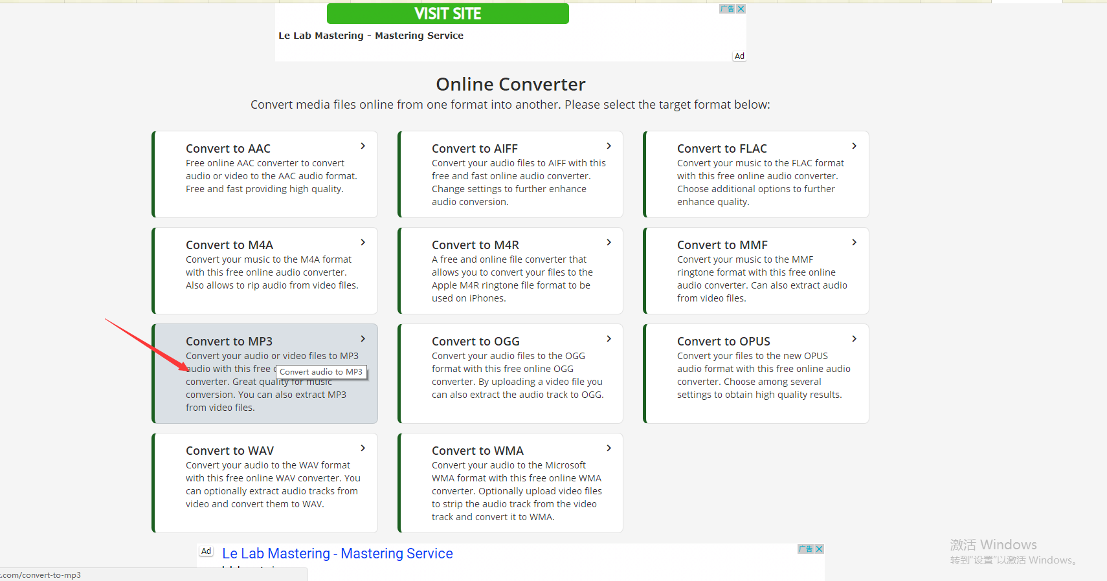1107x581 pixels.
Task: Close the bottom ad with X icon
Action: [x=820, y=549]
